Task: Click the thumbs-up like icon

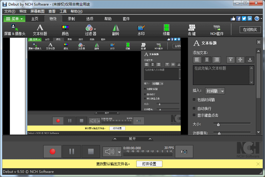Action: pos(233,19)
